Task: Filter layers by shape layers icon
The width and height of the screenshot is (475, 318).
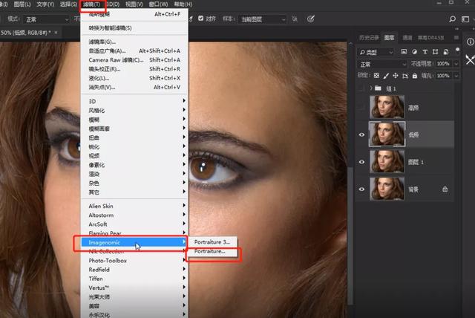Action: 436,51
